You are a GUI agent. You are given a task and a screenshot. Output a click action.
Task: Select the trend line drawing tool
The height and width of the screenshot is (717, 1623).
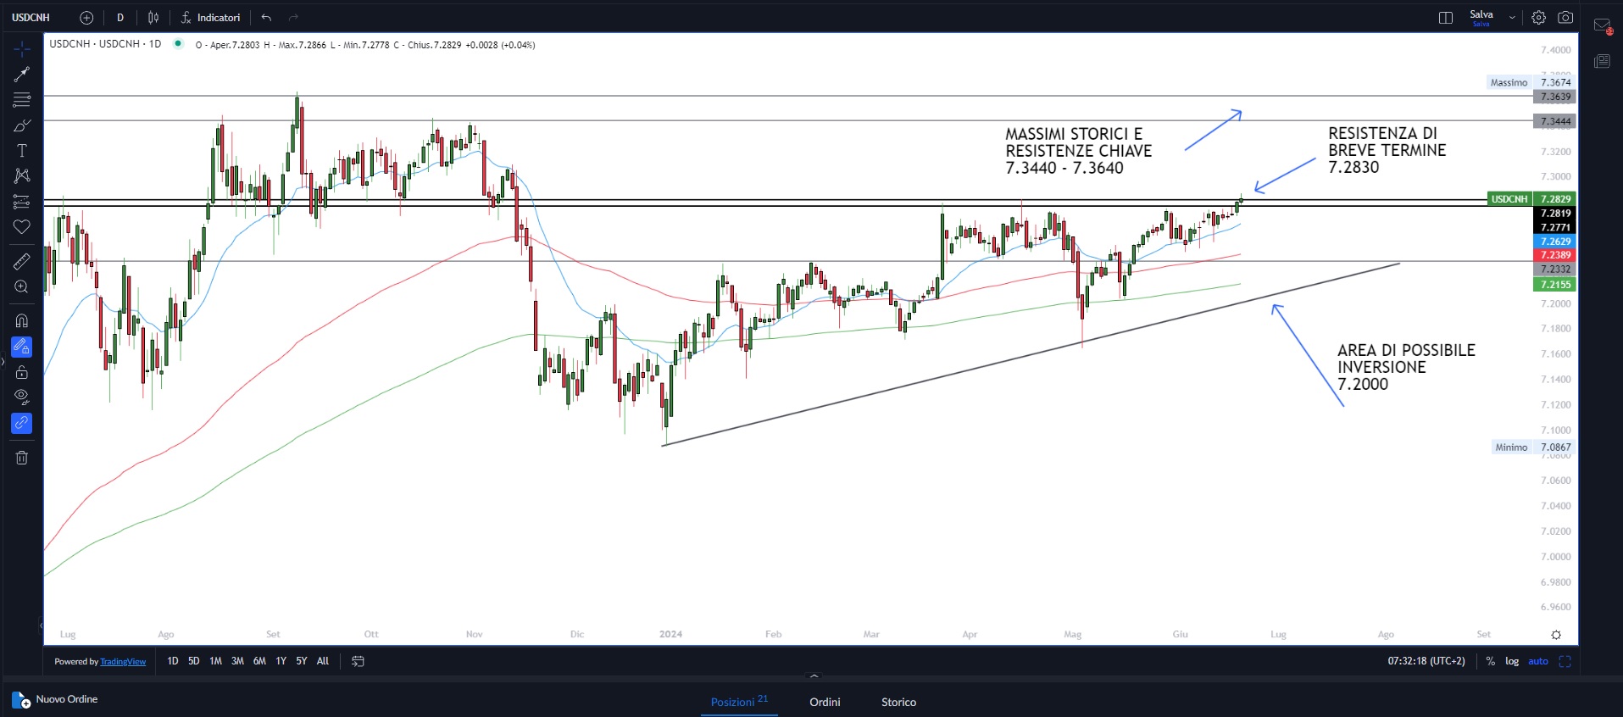pos(22,75)
